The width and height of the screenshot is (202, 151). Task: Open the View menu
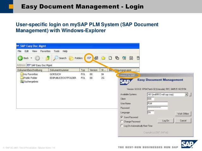pyautogui.click(x=35, y=51)
